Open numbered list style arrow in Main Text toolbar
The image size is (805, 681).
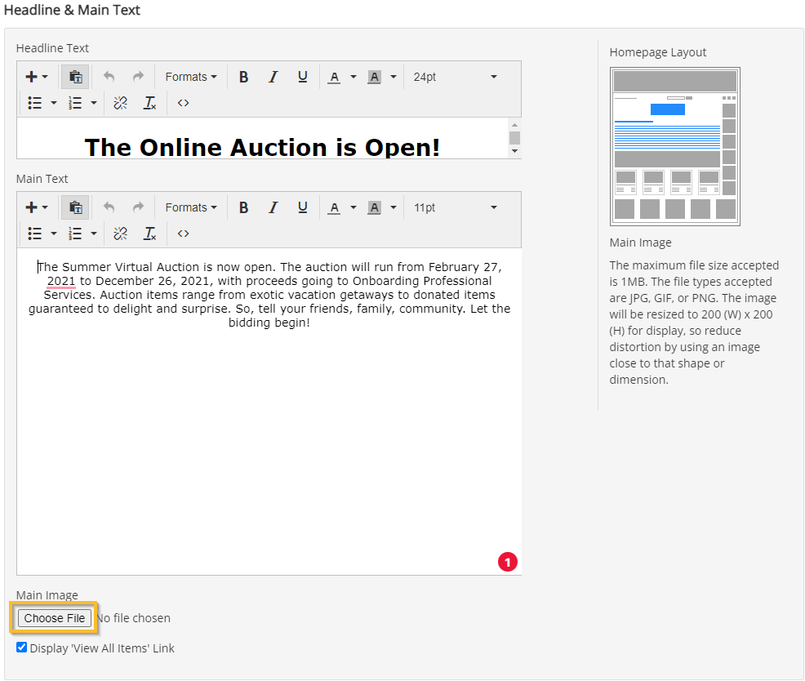93,234
